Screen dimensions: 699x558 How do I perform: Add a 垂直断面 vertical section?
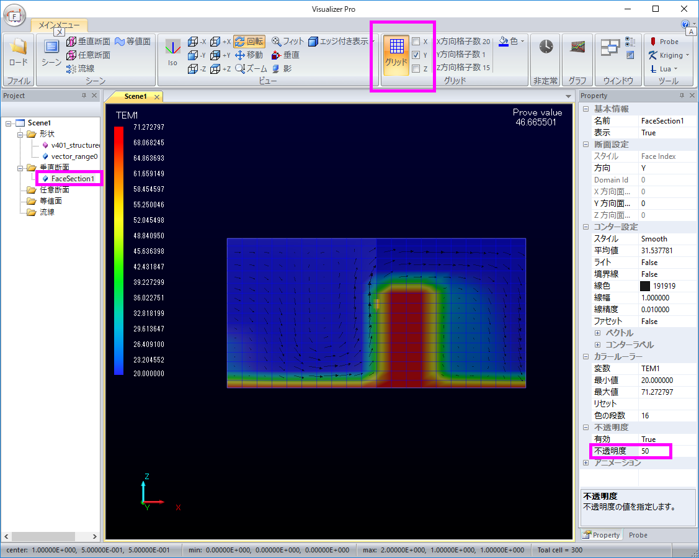click(x=87, y=42)
